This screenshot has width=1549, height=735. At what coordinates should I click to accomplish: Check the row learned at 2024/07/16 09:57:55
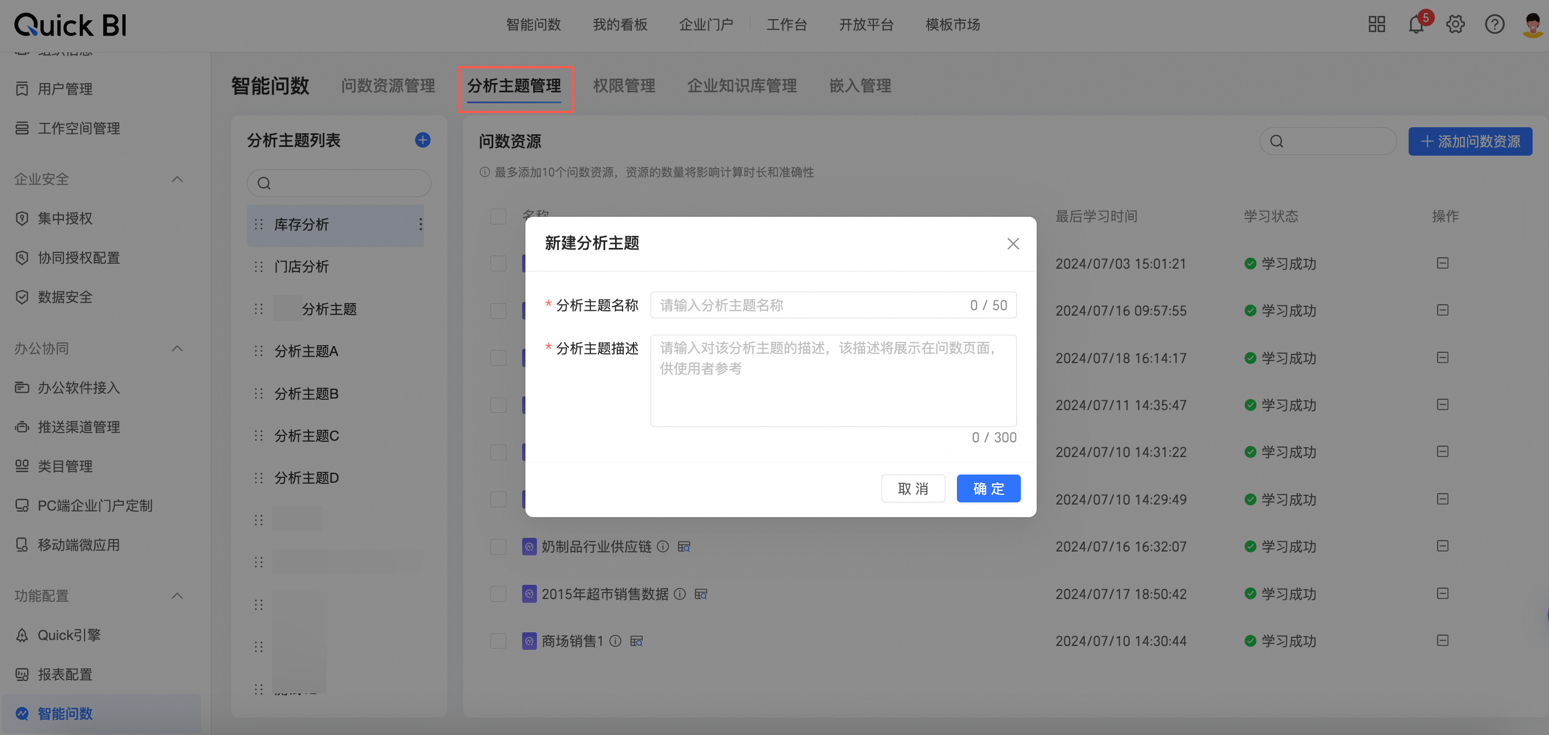[498, 311]
